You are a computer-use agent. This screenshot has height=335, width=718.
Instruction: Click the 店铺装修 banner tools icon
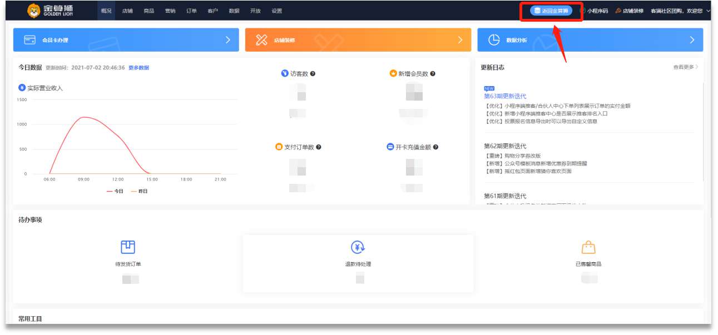point(262,40)
